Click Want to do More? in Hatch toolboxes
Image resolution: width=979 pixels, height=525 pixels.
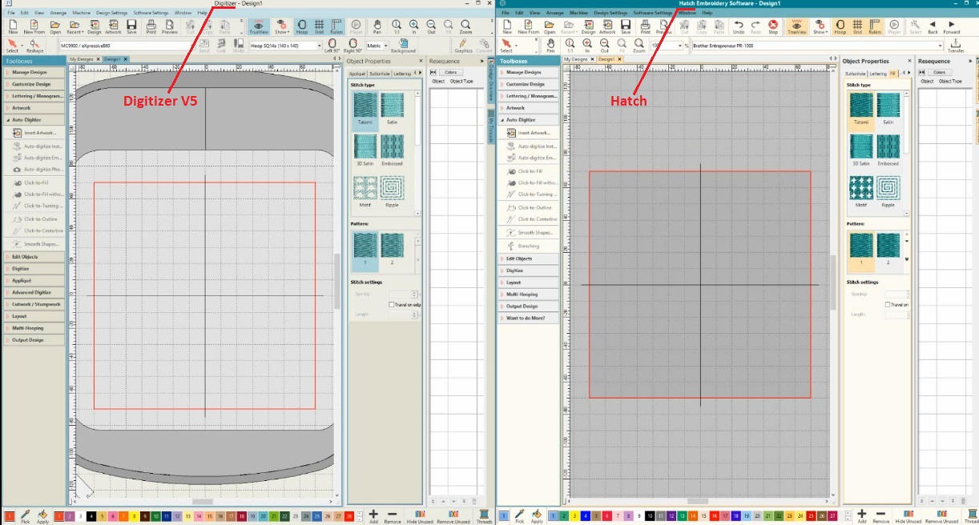[528, 318]
